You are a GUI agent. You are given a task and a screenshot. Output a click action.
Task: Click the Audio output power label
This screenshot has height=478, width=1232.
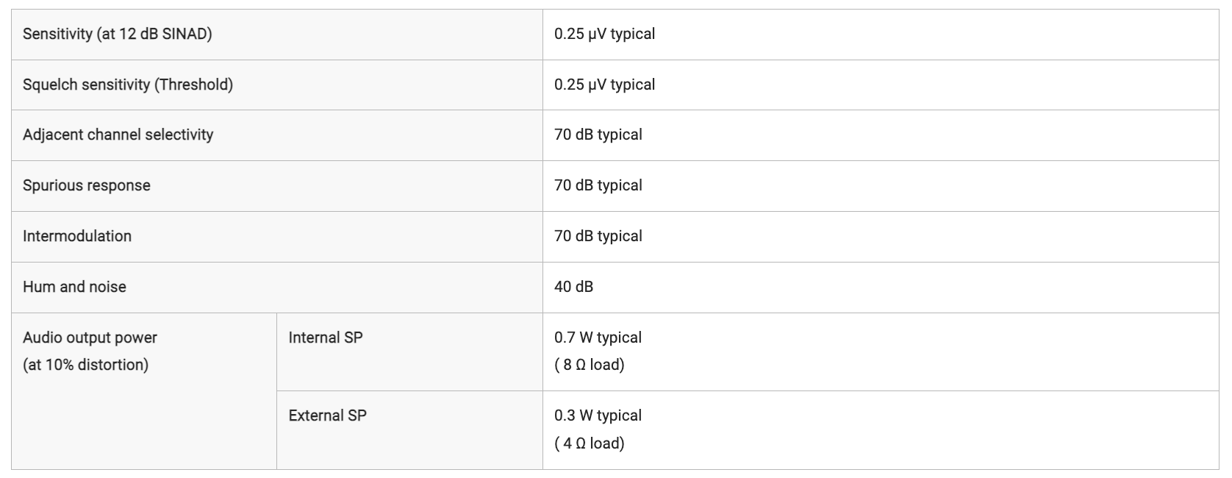(x=90, y=338)
